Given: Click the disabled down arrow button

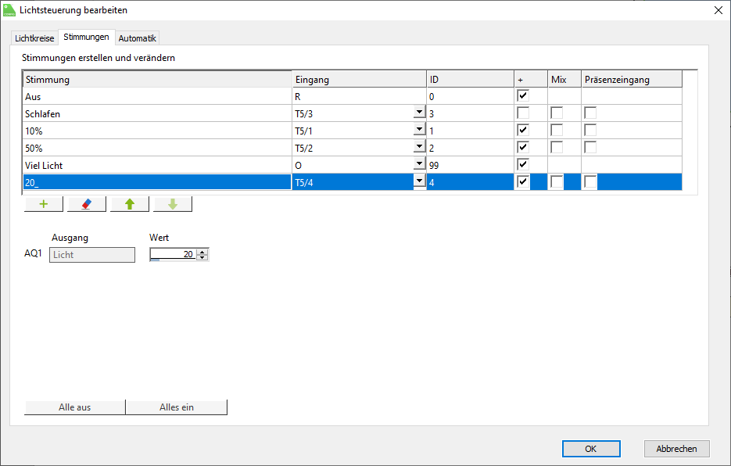Looking at the screenshot, I should click(x=173, y=204).
